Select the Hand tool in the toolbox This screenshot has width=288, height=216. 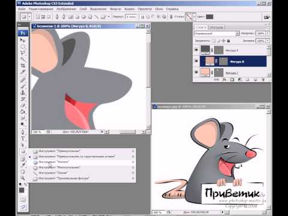pos(23,172)
